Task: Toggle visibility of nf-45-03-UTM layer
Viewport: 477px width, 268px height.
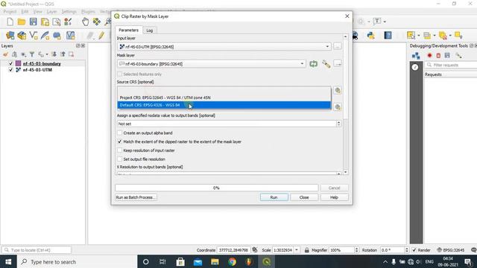Action: pyautogui.click(x=11, y=70)
